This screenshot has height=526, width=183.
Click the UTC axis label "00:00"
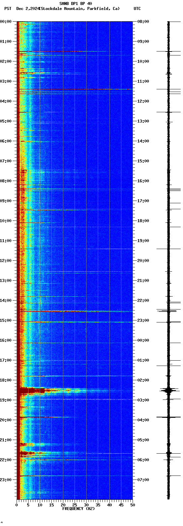tap(143, 340)
